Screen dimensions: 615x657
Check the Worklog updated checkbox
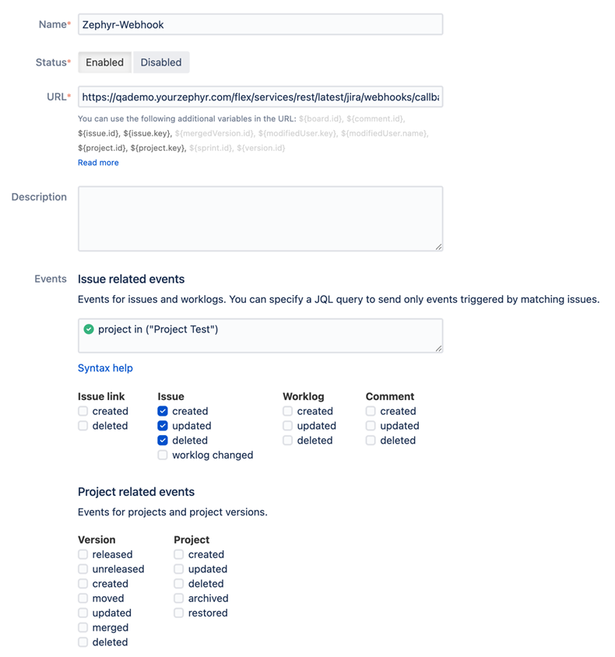[288, 426]
